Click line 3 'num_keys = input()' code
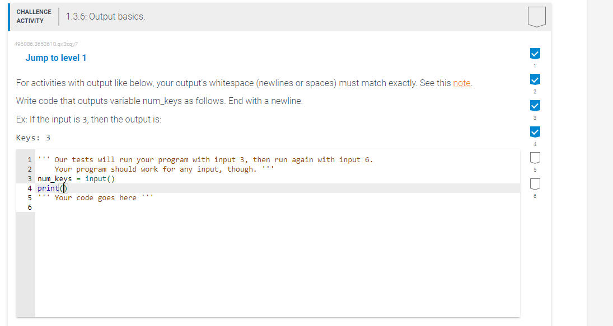Image resolution: width=613 pixels, height=326 pixels. coord(76,179)
